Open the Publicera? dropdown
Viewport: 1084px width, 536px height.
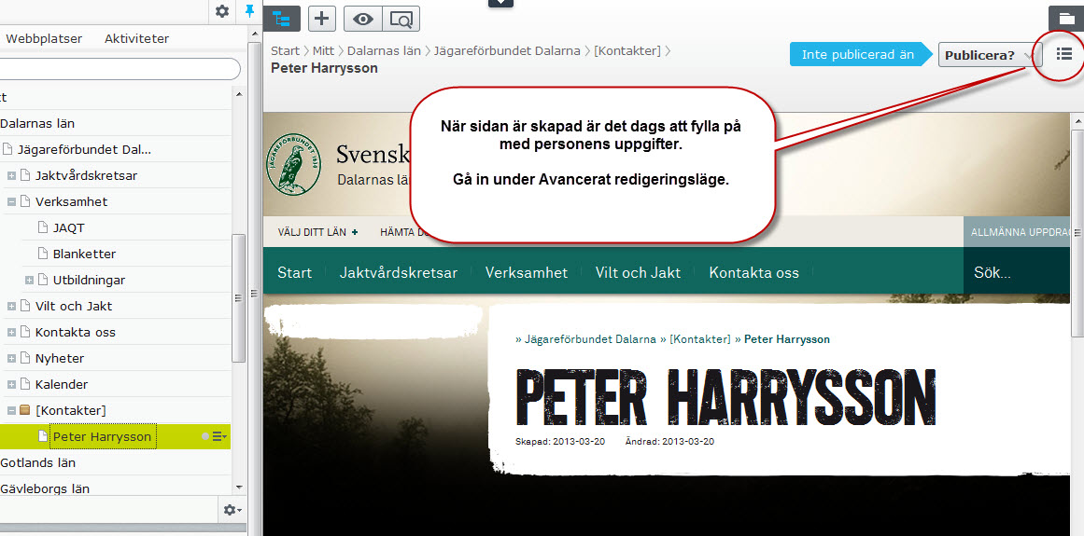990,55
